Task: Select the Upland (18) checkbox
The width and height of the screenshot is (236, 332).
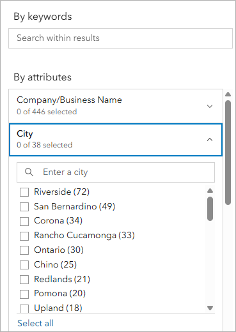Action: 24,308
